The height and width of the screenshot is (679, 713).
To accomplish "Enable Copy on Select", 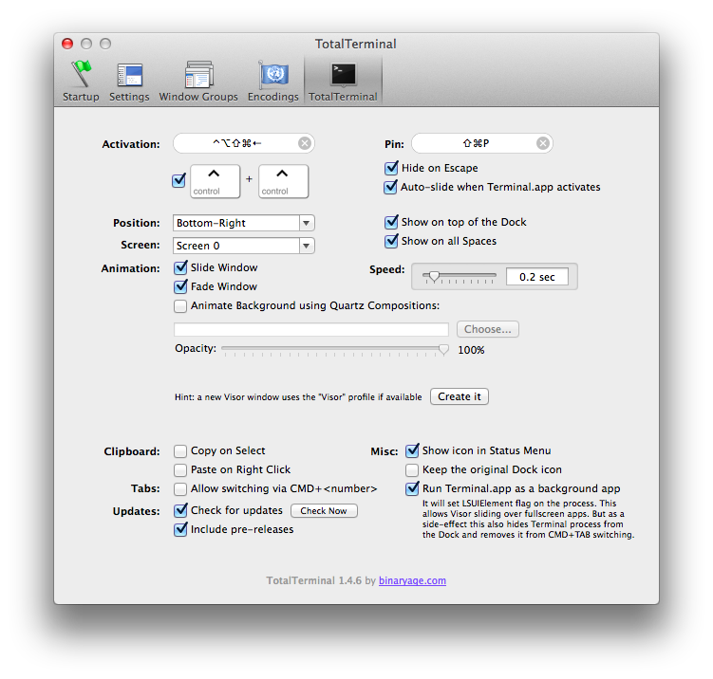I will click(180, 451).
